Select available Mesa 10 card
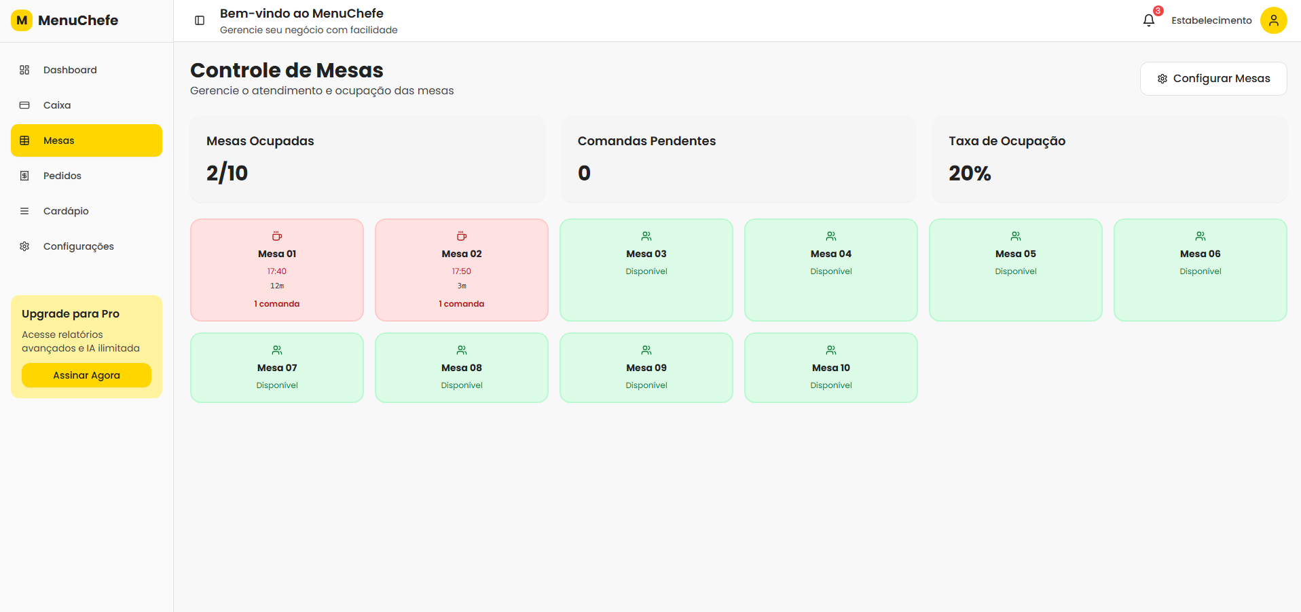Image resolution: width=1301 pixels, height=612 pixels. 830,368
